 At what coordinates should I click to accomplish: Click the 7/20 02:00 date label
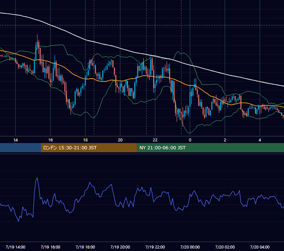click(x=225, y=247)
